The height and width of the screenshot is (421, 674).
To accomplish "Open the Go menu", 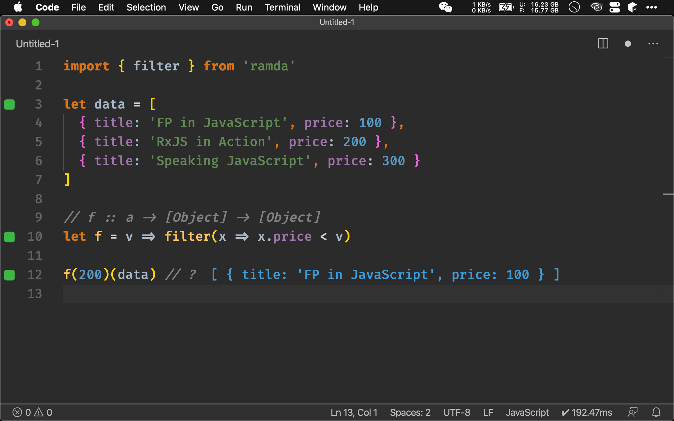I will coord(217,7).
